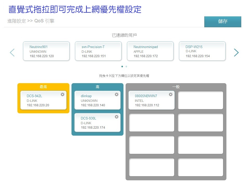This screenshot has width=248, height=185.
Task: Select the svn-Precision-T client card
Action: (x=98, y=51)
